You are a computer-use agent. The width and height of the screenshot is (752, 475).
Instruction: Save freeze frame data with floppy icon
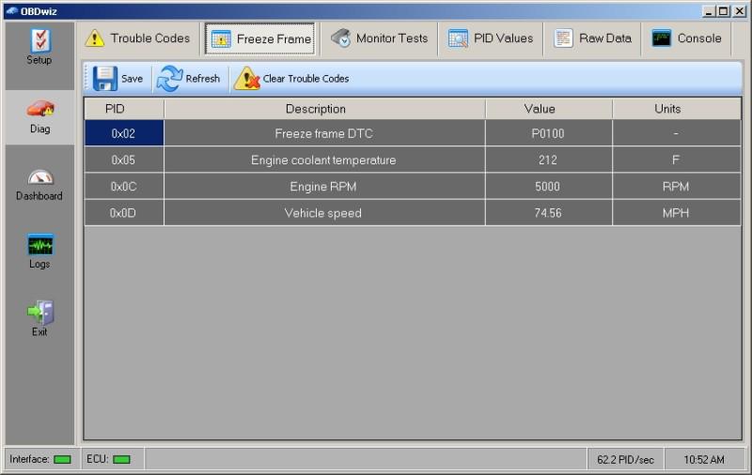click(x=105, y=78)
